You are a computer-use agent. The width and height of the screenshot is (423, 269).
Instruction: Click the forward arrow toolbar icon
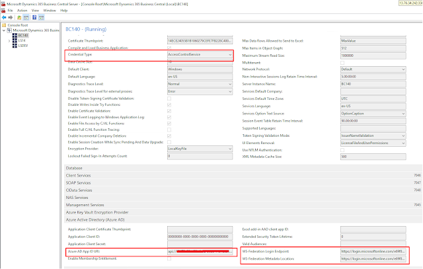tap(11, 18)
